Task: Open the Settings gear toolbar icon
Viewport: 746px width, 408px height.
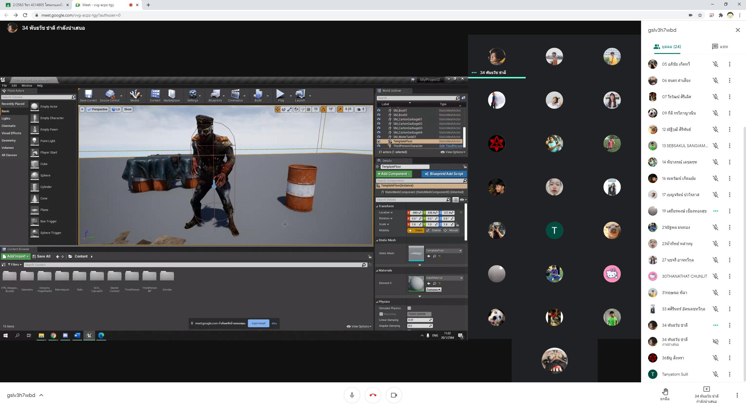Action: click(193, 96)
